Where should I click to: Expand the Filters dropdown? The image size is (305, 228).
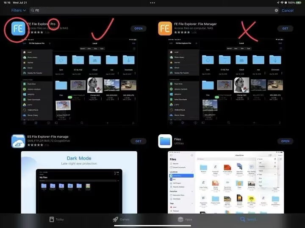[x=18, y=10]
